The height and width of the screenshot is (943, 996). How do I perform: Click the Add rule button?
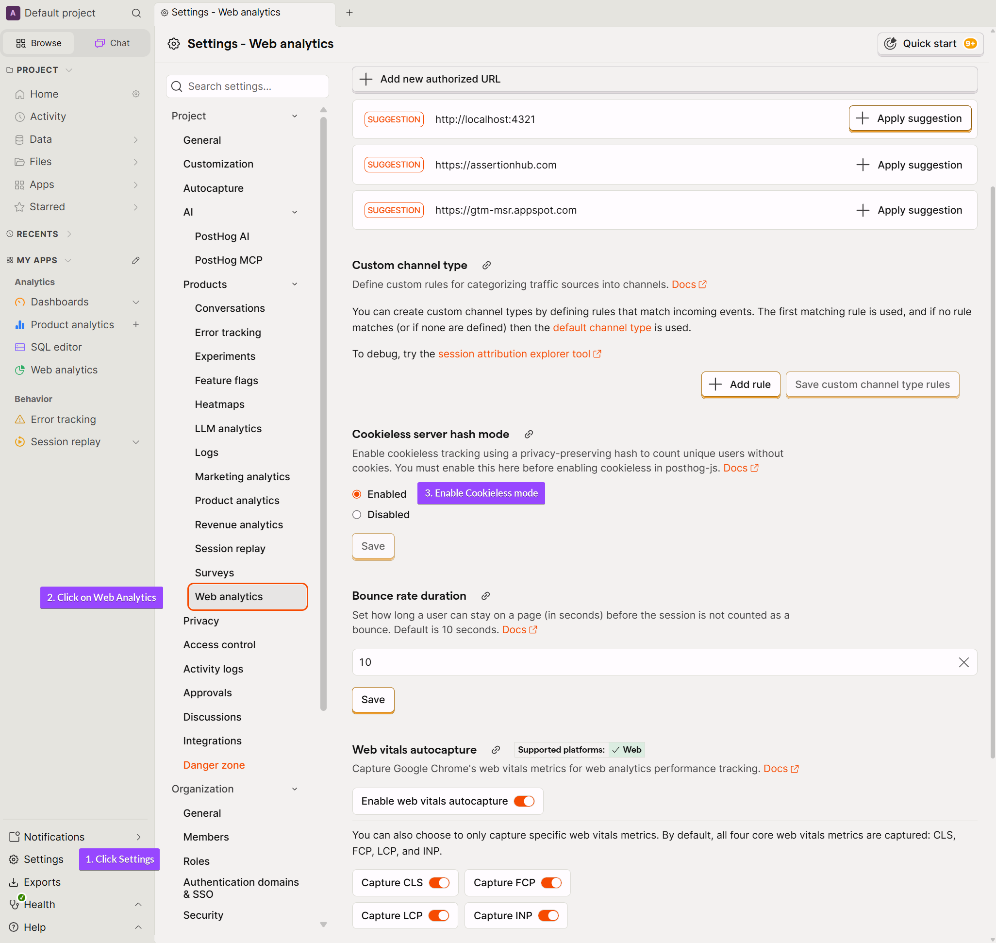click(x=740, y=384)
